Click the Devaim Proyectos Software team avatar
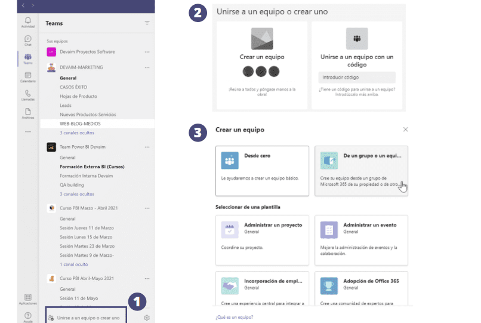Image resolution: width=481 pixels, height=323 pixels. 51,52
